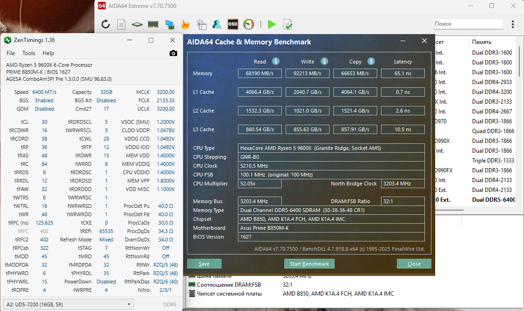Click the info icon next to Read

coord(276,61)
